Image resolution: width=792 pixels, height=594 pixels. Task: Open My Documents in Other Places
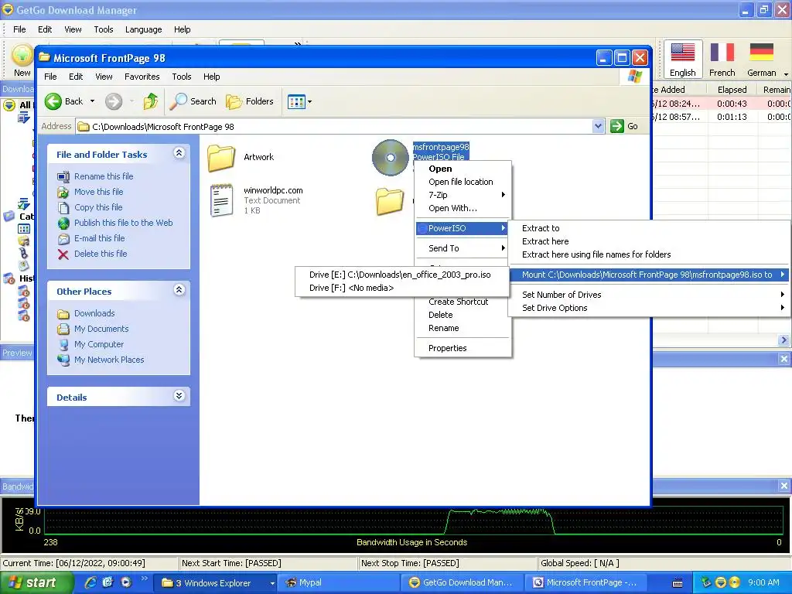tap(101, 329)
